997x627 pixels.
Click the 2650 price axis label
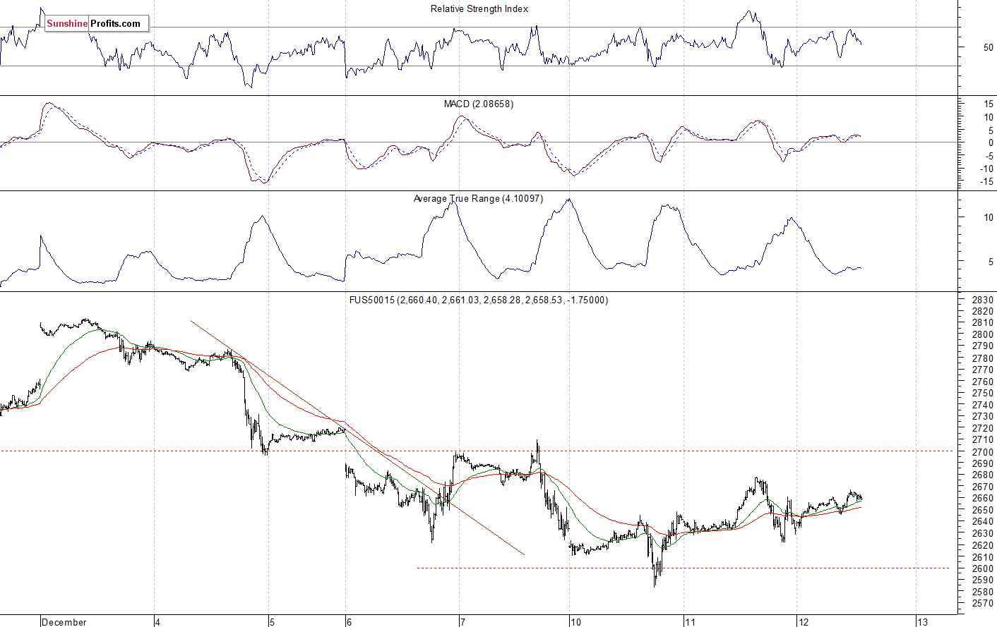pos(983,510)
